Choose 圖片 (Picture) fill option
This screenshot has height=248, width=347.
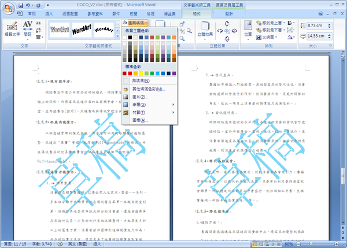tap(149, 97)
